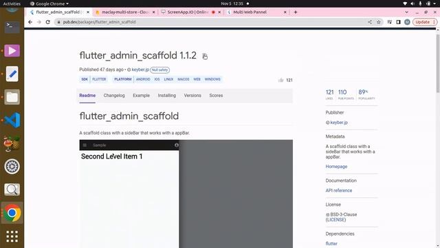Screen dimensions: 440x248
Task: Switch to Versions tab
Action: pos(192,96)
